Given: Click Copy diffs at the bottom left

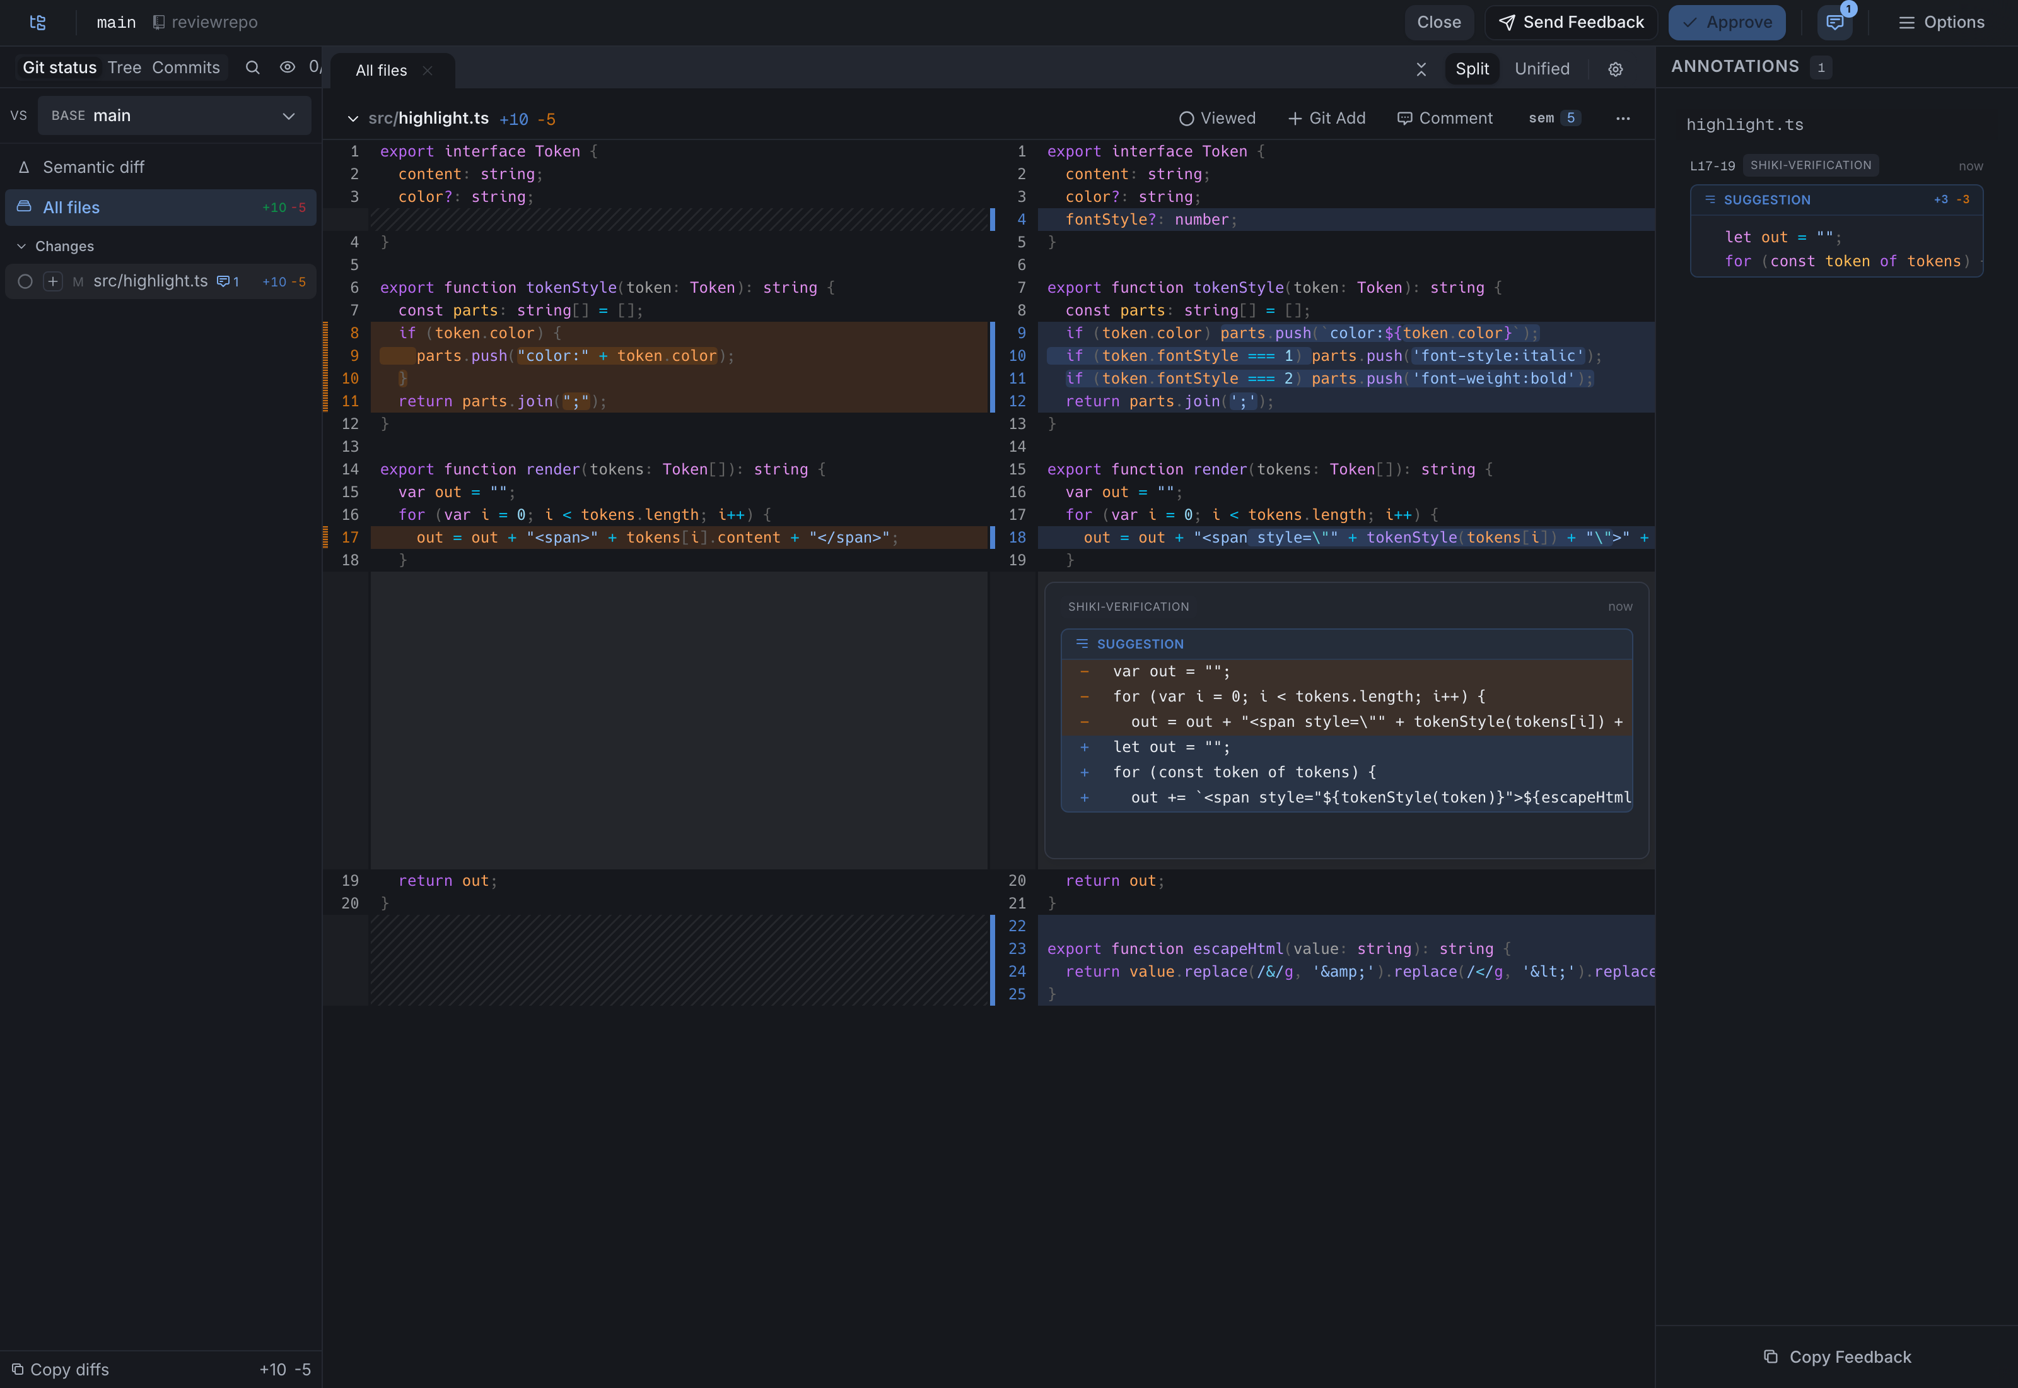Looking at the screenshot, I should pos(60,1369).
